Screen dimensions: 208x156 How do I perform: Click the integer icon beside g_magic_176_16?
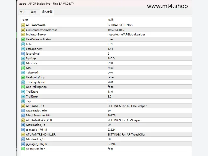[23, 144]
